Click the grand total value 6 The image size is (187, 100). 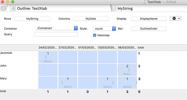[x=139, y=92]
